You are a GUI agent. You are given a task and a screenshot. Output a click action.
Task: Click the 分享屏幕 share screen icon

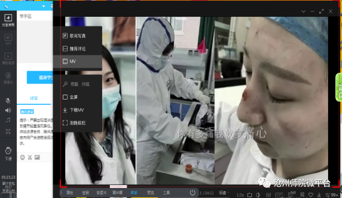pyautogui.click(x=8, y=22)
